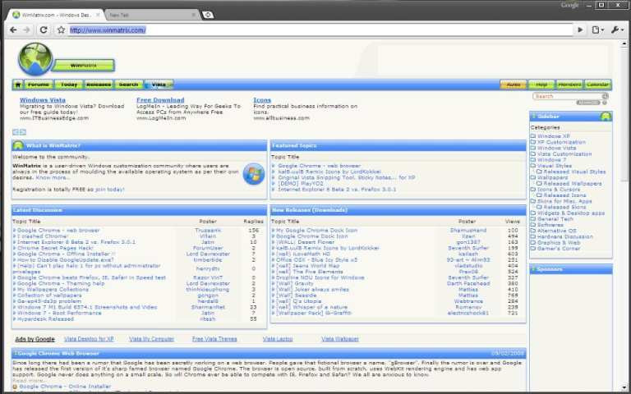Open release My Google Chrome Dock Icon
This screenshot has width=631, height=394.
click(316, 231)
